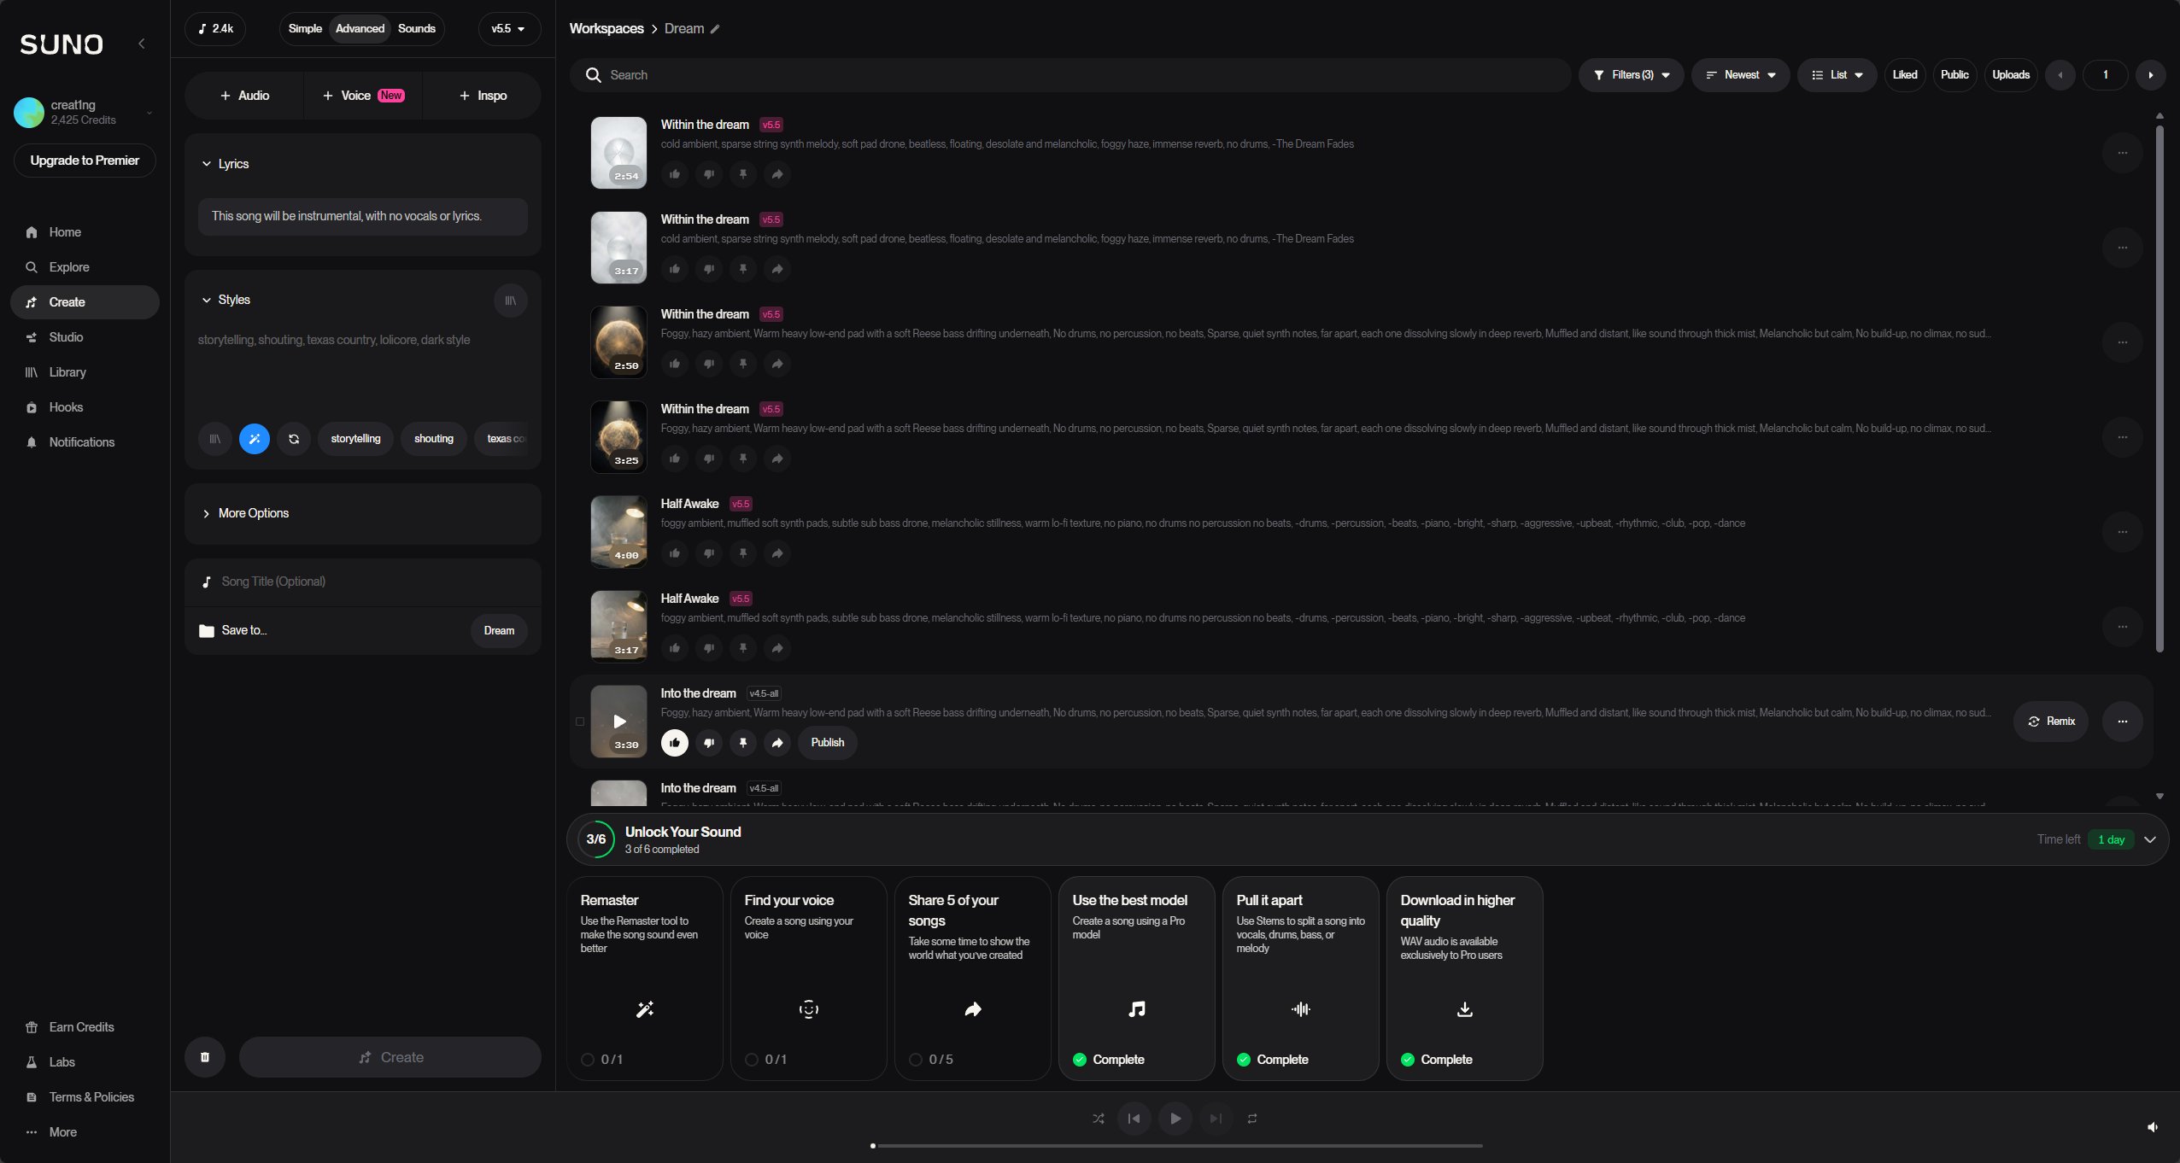This screenshot has width=2180, height=1163.
Task: Expand the More Options section
Action: [x=363, y=513]
